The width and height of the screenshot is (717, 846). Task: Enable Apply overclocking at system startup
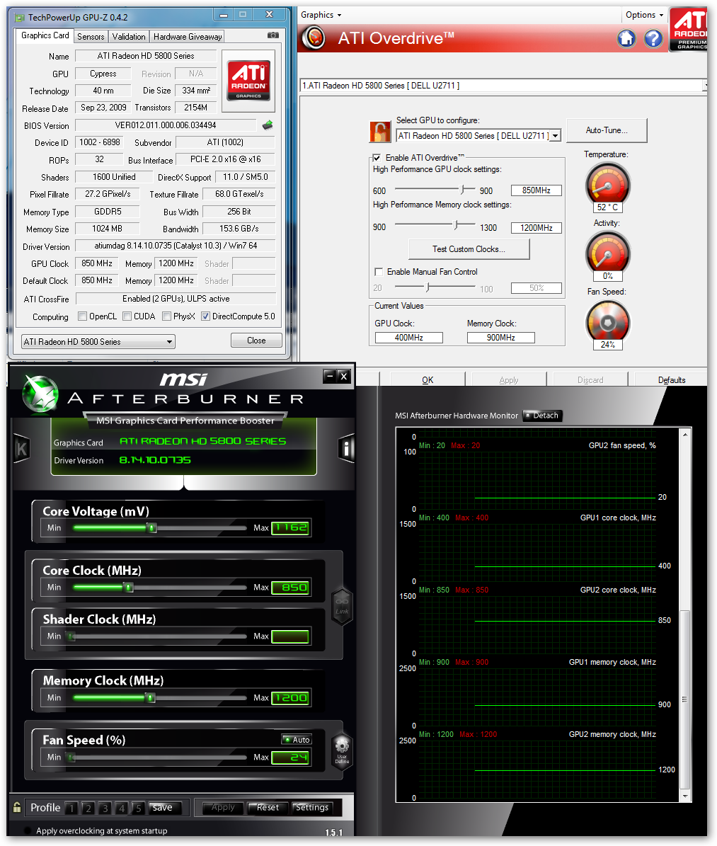click(28, 831)
